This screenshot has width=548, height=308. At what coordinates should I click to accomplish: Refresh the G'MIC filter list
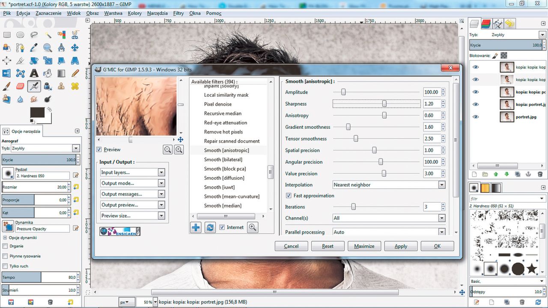click(x=210, y=228)
